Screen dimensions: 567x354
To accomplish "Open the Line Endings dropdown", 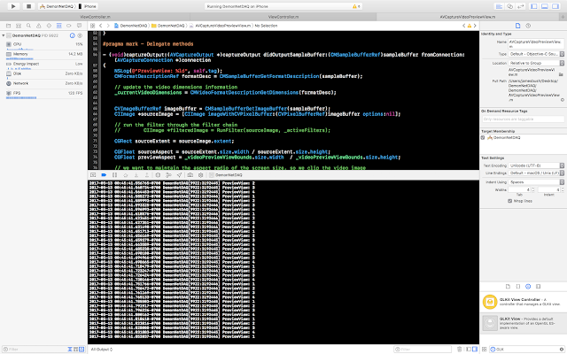I will pyautogui.click(x=536, y=173).
